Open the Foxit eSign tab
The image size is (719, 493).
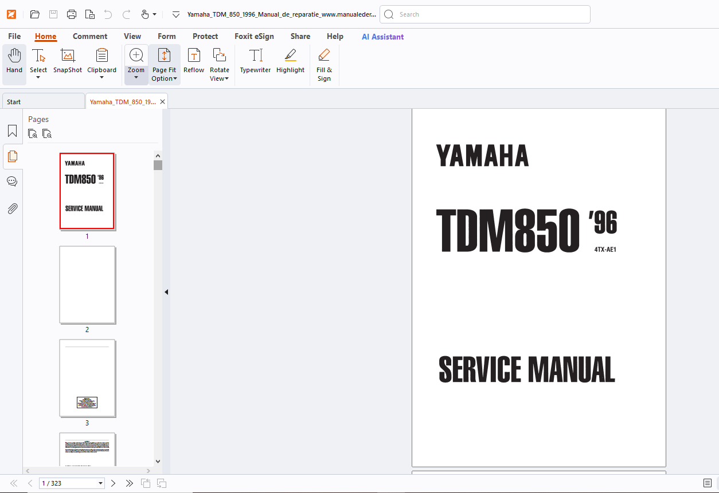click(254, 36)
